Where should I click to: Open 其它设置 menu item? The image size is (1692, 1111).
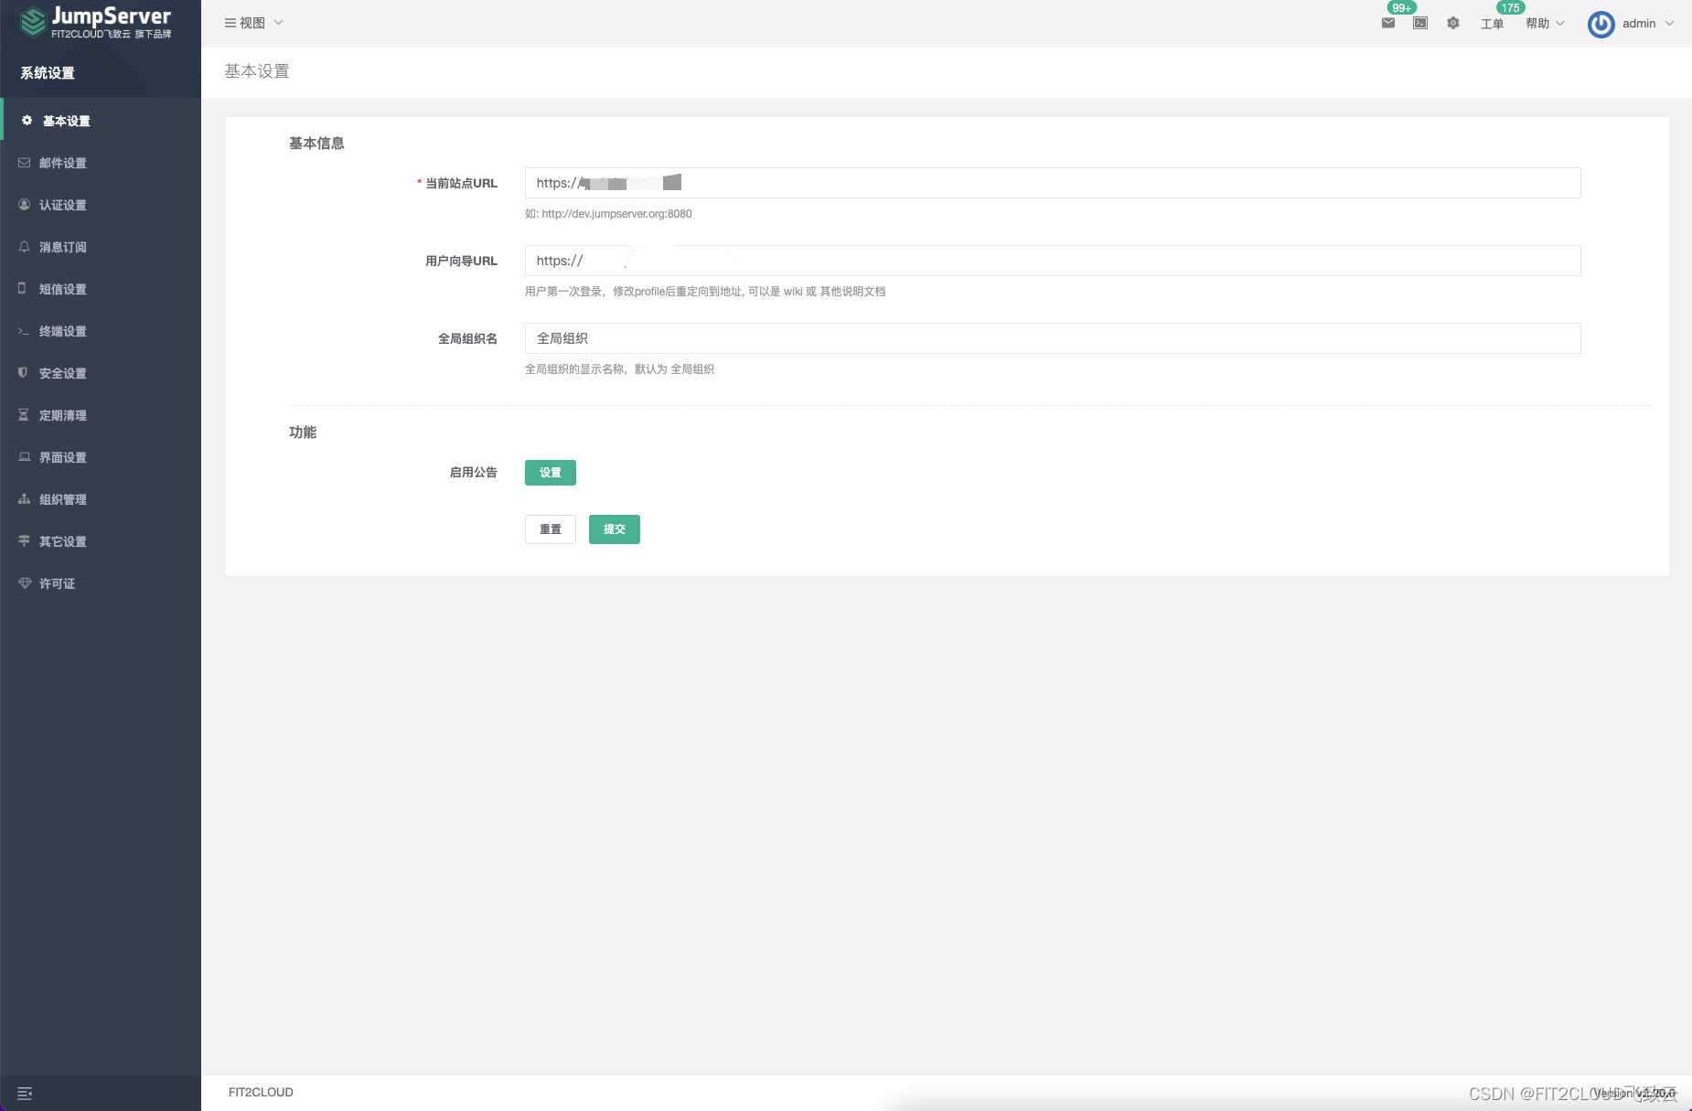101,541
